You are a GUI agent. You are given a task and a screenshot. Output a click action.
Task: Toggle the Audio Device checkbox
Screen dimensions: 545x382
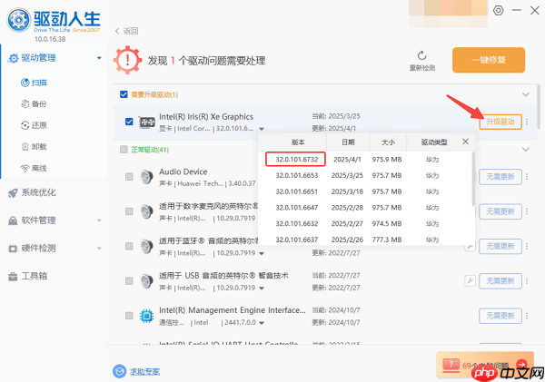pyautogui.click(x=129, y=177)
